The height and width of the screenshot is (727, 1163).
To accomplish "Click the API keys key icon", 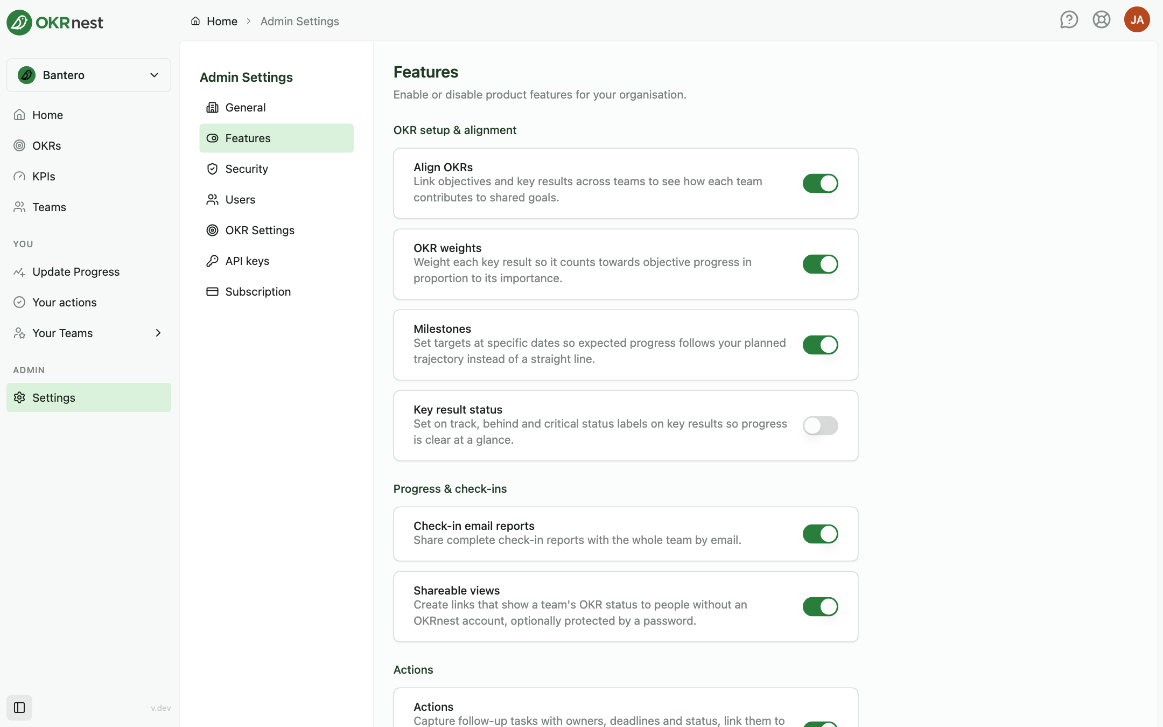I will pos(213,261).
